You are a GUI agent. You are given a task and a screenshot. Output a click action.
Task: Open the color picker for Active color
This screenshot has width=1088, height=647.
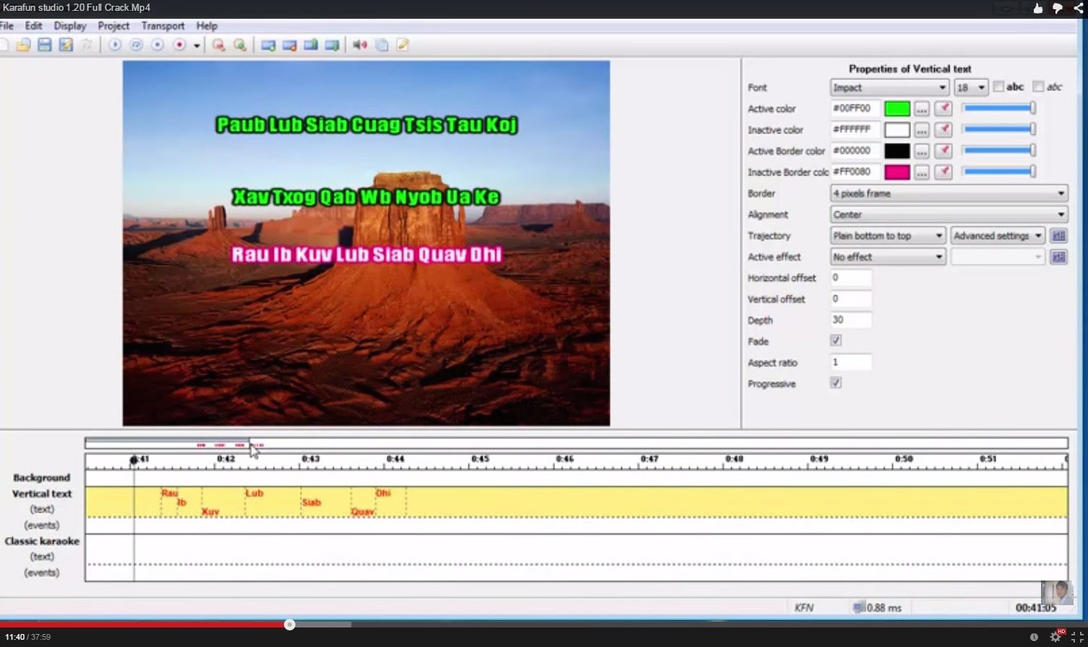coord(921,108)
